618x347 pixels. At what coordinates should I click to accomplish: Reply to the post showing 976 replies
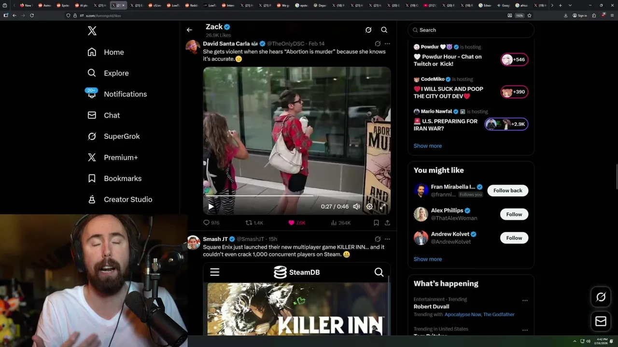point(211,223)
